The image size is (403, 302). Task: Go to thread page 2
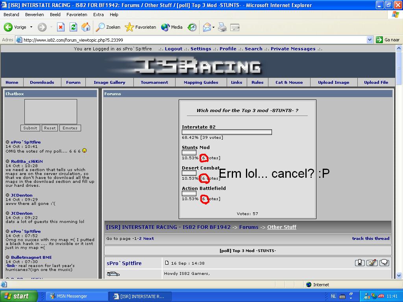[140, 238]
